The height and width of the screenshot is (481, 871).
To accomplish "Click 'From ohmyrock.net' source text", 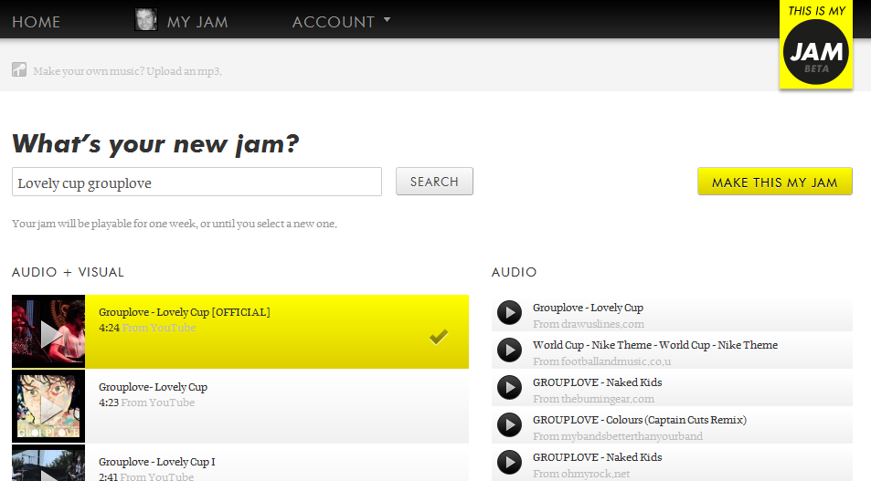I will point(581,474).
